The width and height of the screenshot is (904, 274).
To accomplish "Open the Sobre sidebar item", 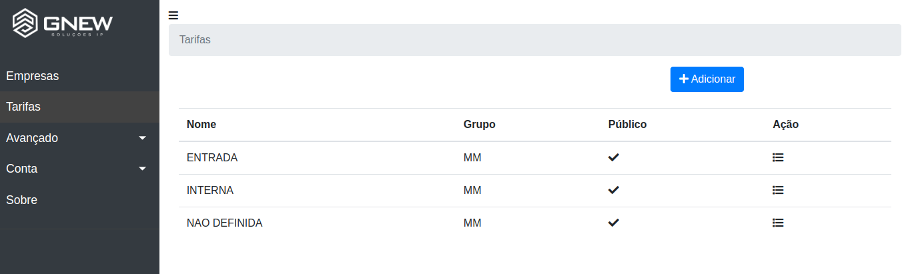I will click(79, 200).
